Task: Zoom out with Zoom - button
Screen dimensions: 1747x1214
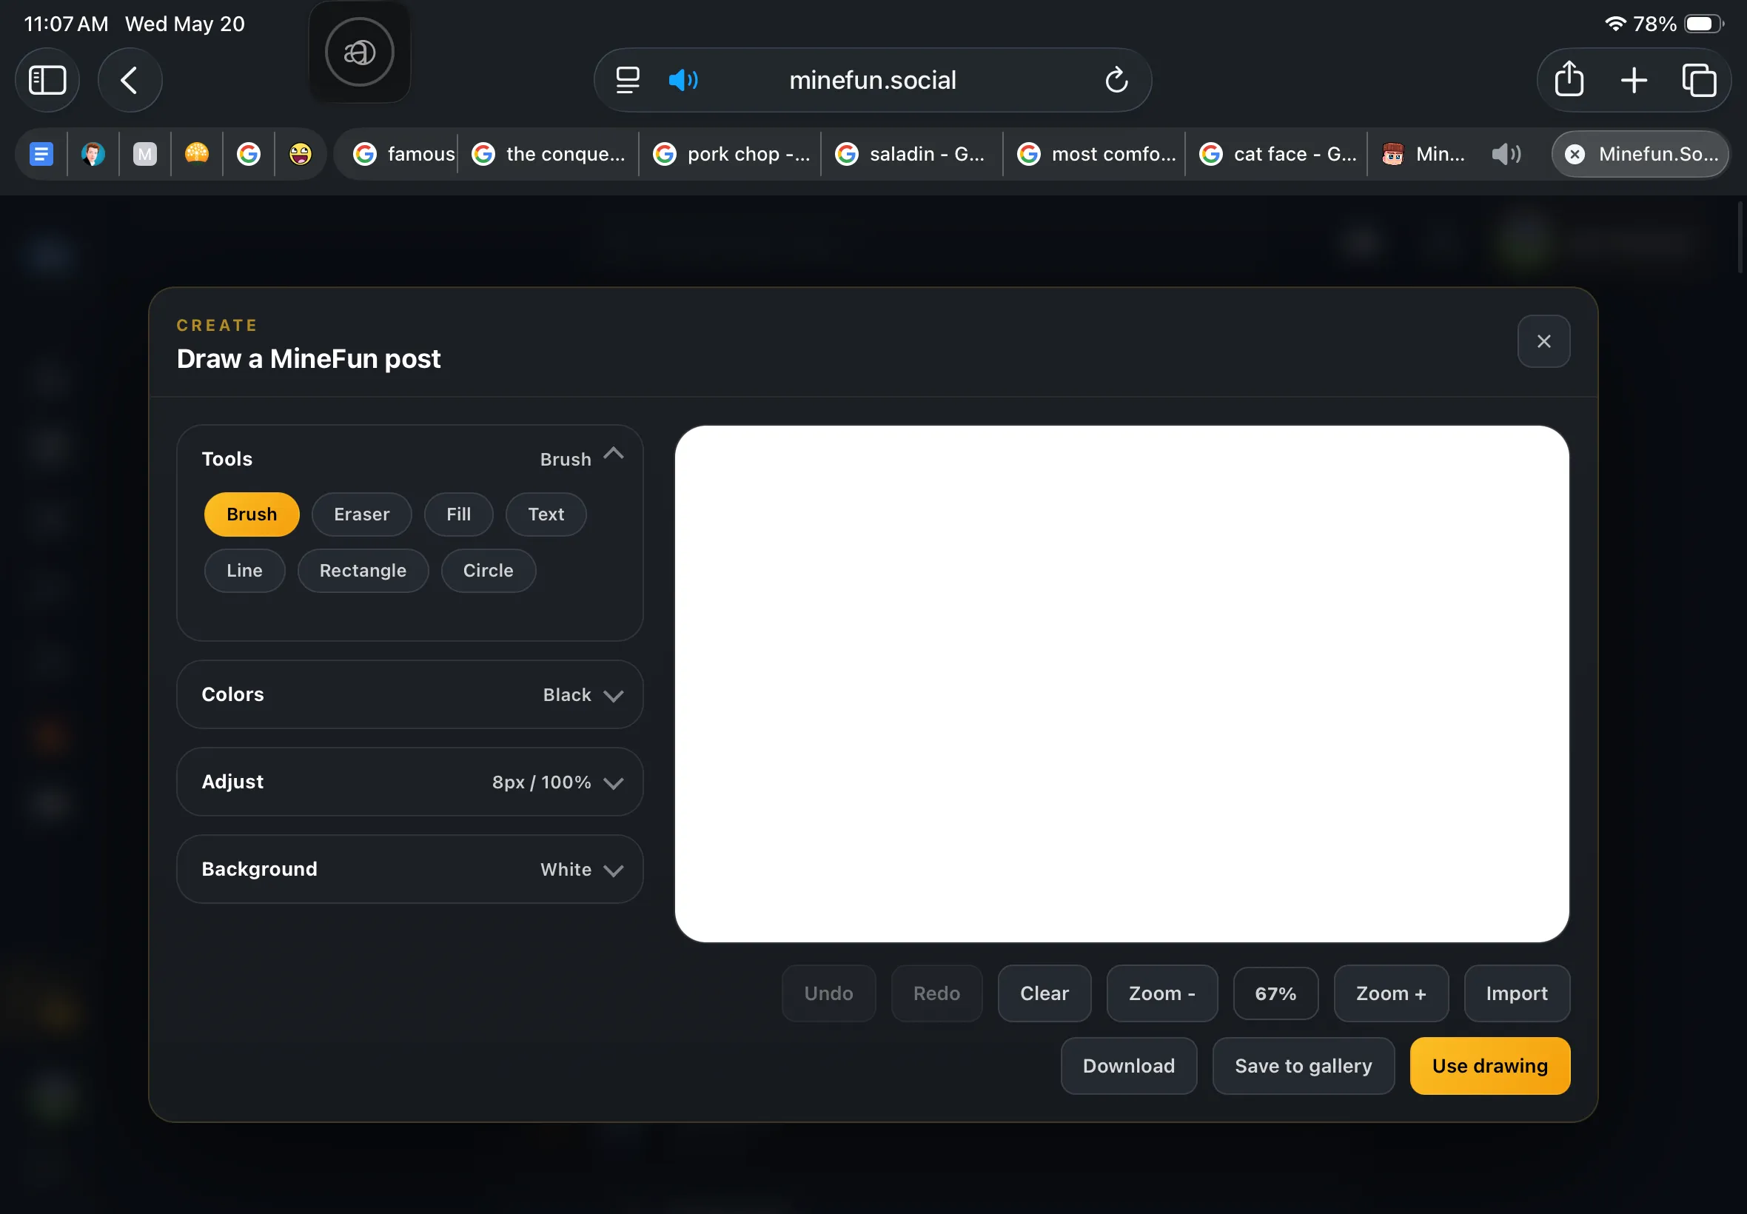Action: click(1161, 994)
